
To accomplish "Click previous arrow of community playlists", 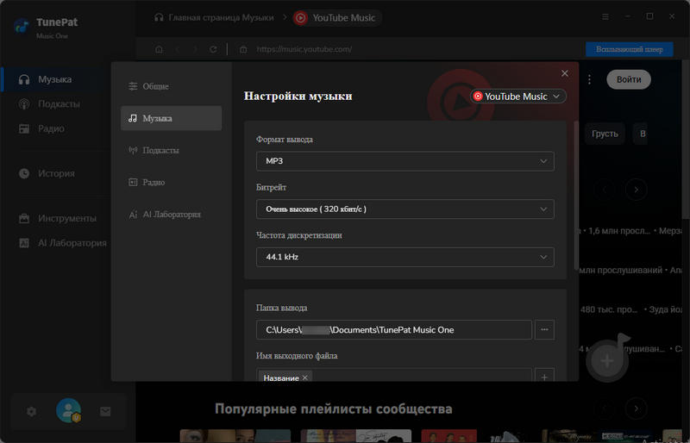I will (x=605, y=409).
